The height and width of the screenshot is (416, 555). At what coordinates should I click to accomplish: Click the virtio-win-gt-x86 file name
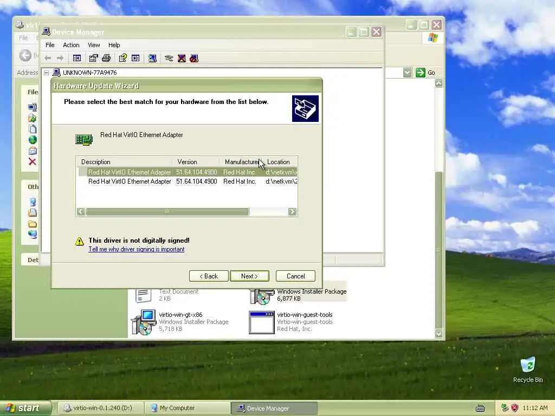tap(180, 315)
